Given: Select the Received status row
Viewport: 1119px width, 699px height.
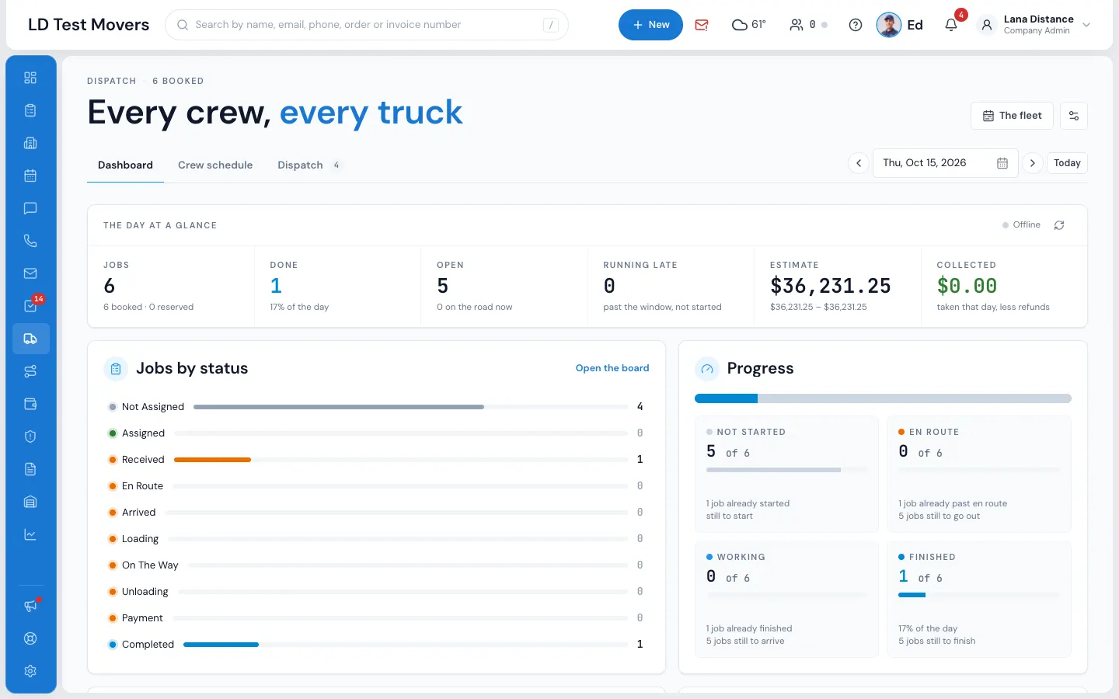Looking at the screenshot, I should pos(376,460).
